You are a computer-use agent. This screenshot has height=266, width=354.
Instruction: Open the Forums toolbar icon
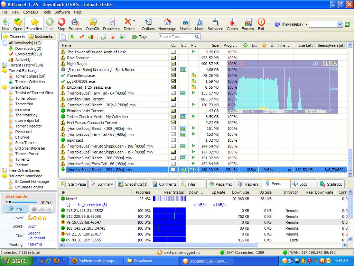[x=248, y=24]
